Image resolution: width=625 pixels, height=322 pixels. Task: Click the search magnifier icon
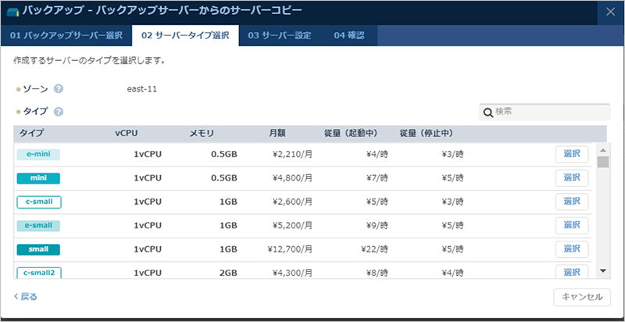(x=487, y=112)
